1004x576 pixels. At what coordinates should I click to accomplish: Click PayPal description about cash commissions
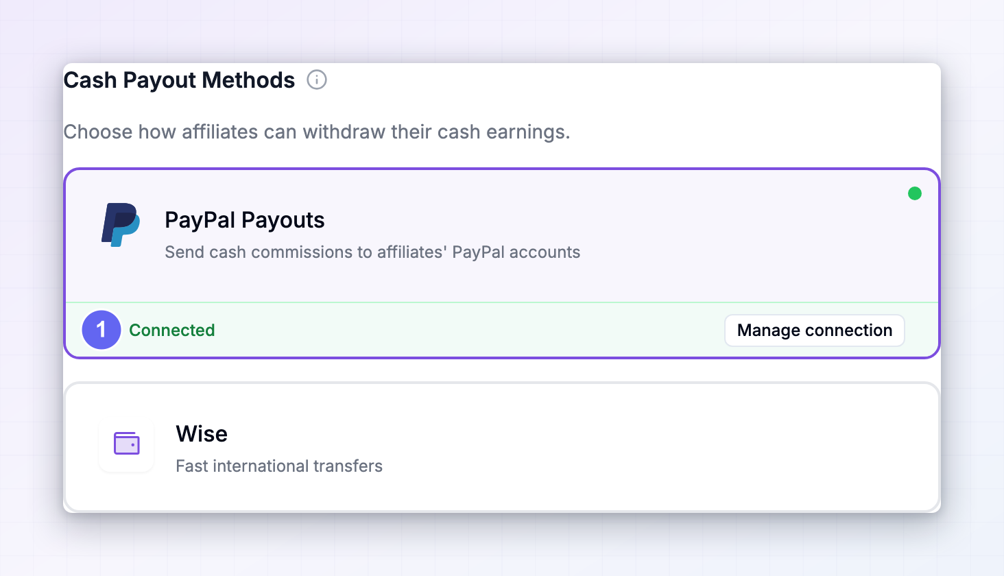point(372,252)
